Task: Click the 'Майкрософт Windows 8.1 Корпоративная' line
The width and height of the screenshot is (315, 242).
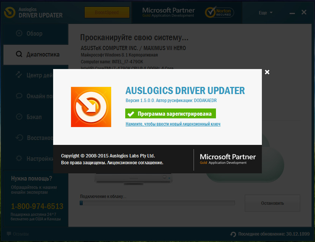Action: point(119,55)
